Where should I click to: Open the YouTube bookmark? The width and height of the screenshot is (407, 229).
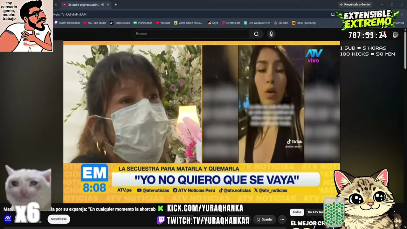click(163, 23)
